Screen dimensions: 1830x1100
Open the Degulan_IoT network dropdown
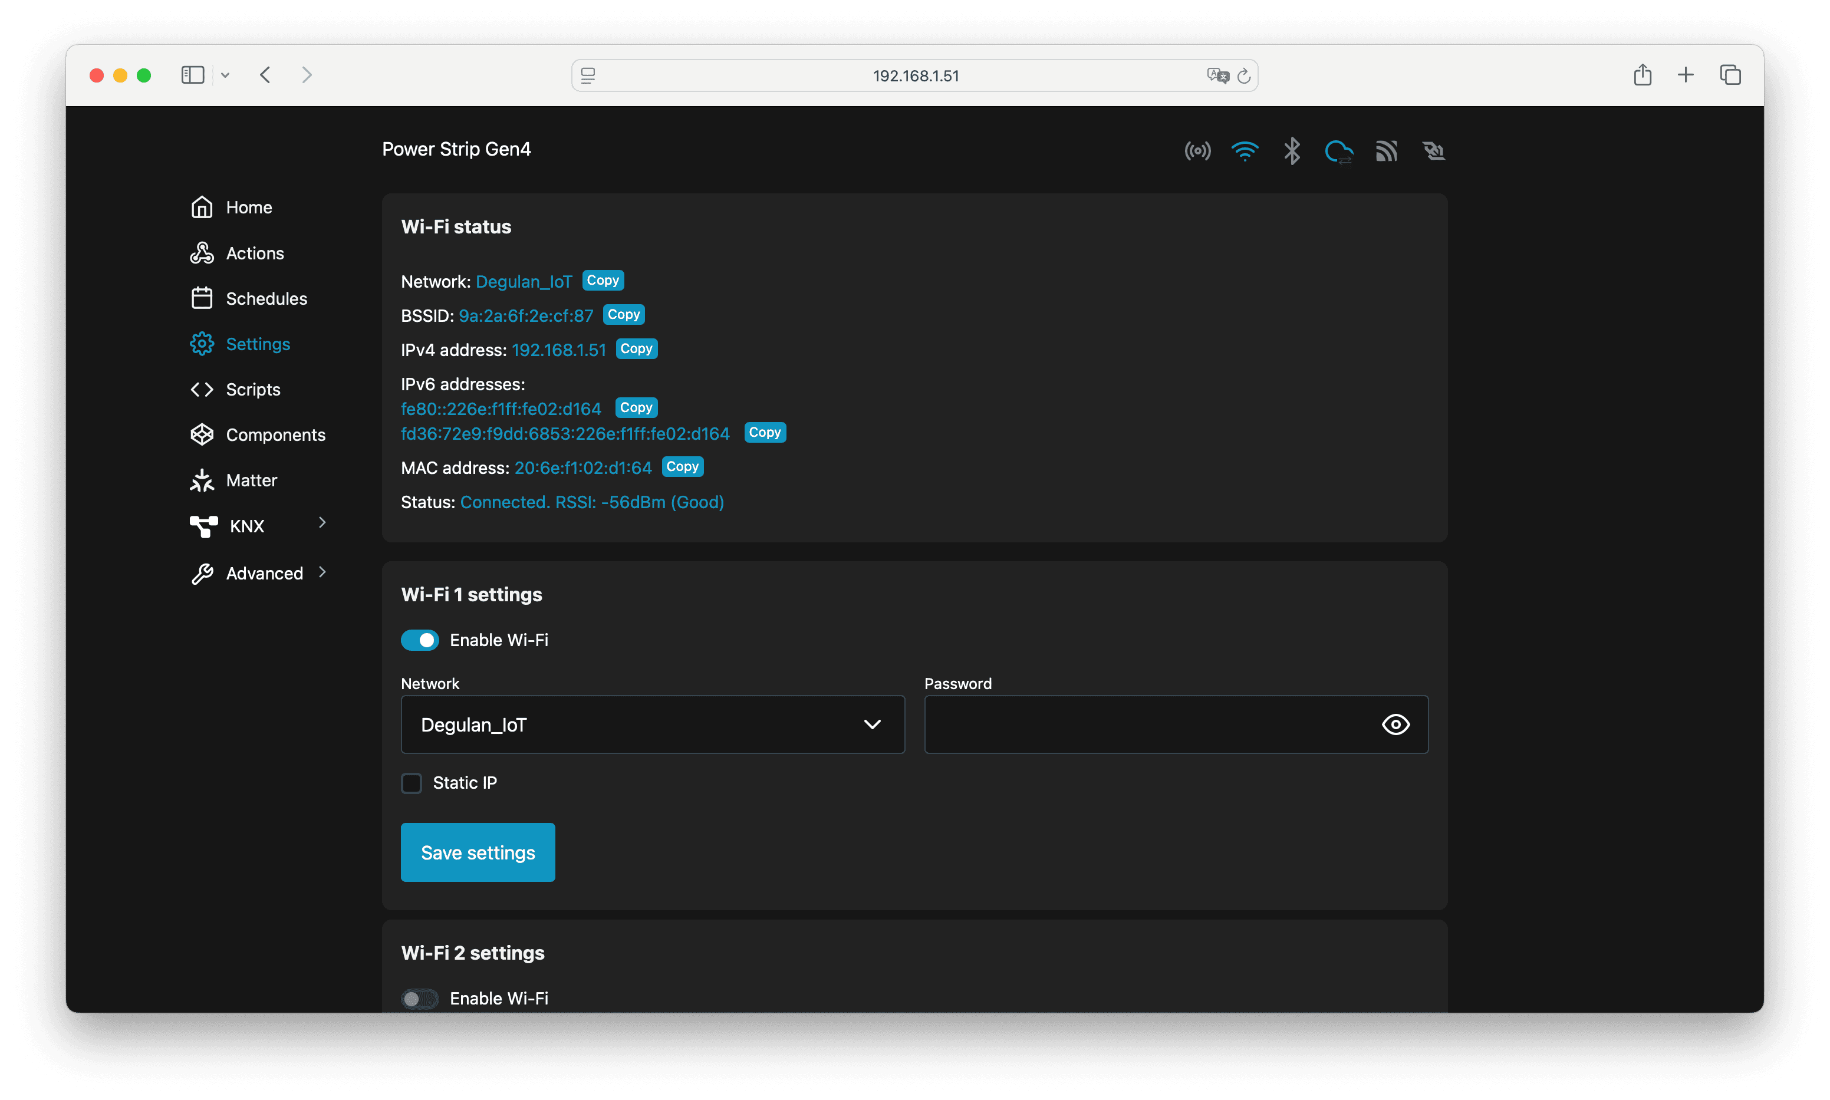(x=652, y=724)
